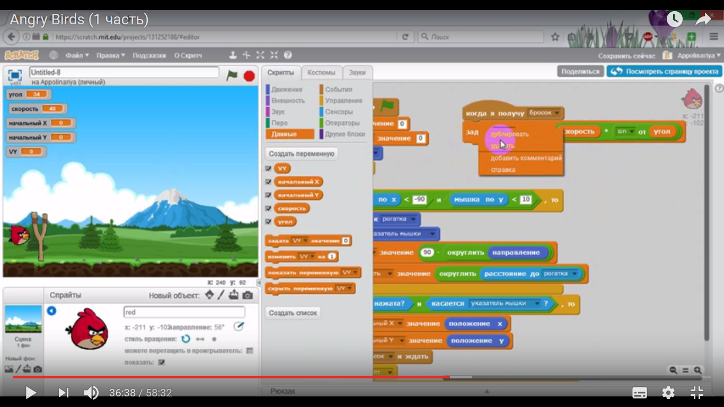
Task: Select all-around rotation style
Action: coord(186,339)
